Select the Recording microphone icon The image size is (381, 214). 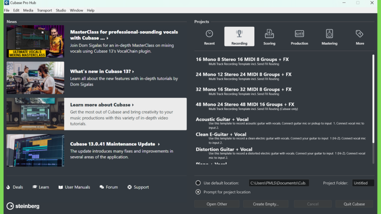click(239, 34)
